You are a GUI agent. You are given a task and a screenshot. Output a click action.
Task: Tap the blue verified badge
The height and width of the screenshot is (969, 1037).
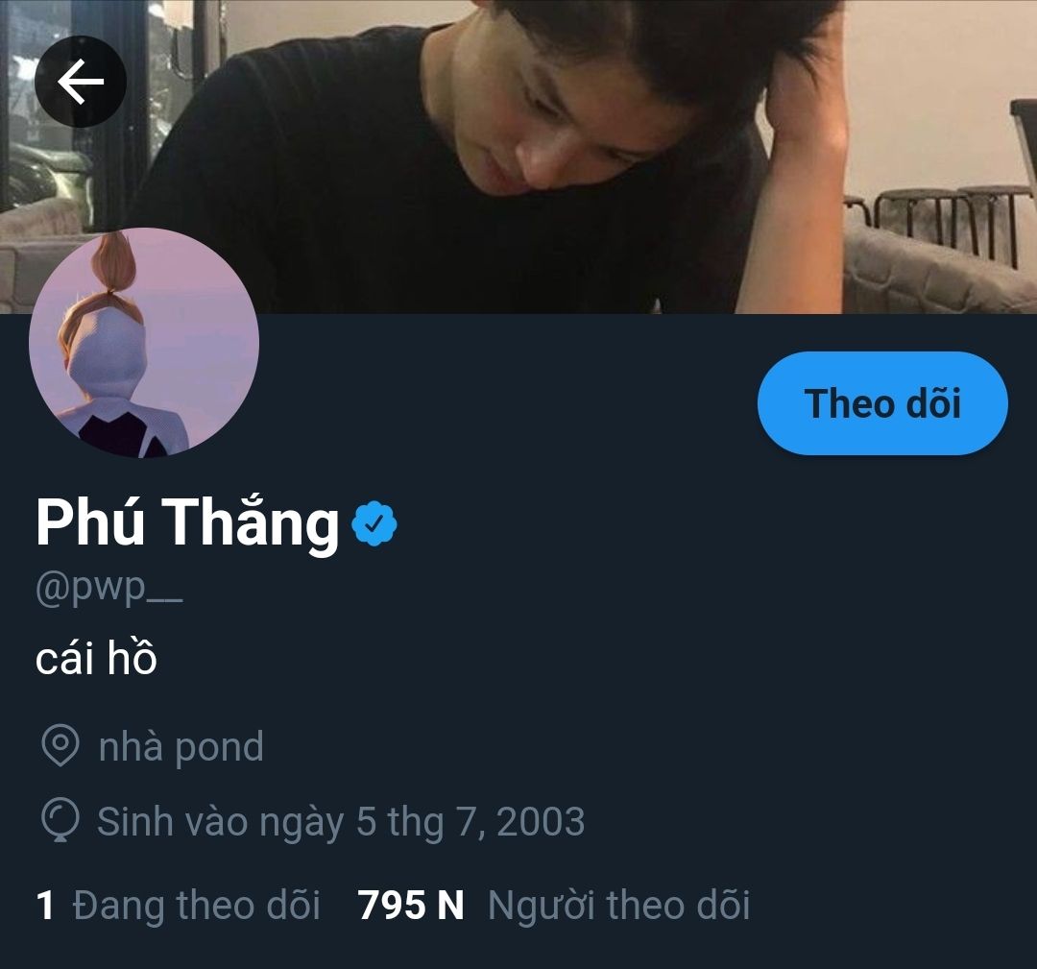click(x=374, y=523)
